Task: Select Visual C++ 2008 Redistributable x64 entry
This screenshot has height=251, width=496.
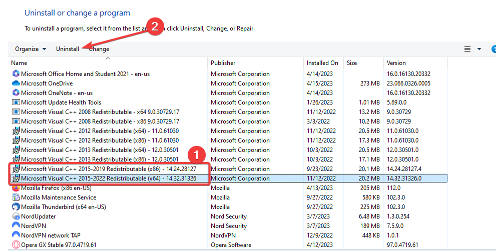Action: pos(100,111)
